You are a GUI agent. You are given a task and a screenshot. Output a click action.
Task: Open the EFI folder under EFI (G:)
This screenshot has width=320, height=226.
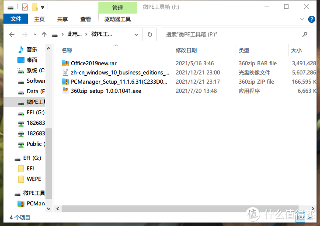(30, 168)
